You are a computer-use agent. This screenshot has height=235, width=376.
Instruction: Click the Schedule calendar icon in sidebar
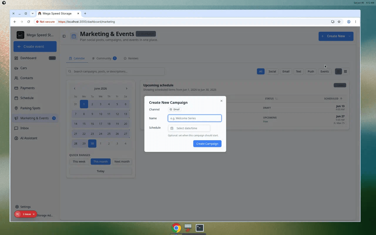click(16, 98)
